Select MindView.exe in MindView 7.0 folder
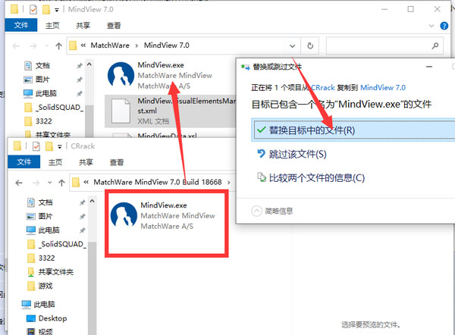Screen dimensions: 455x335 pos(171,75)
